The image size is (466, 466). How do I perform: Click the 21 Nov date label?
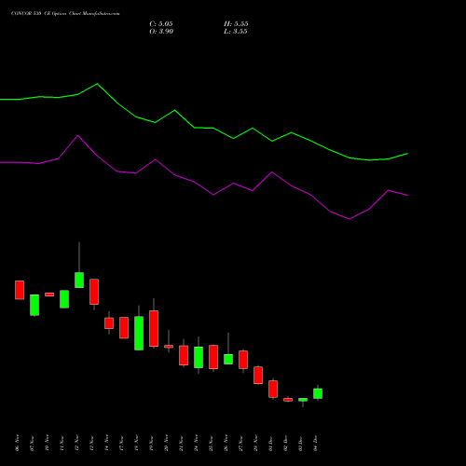pos(181,443)
